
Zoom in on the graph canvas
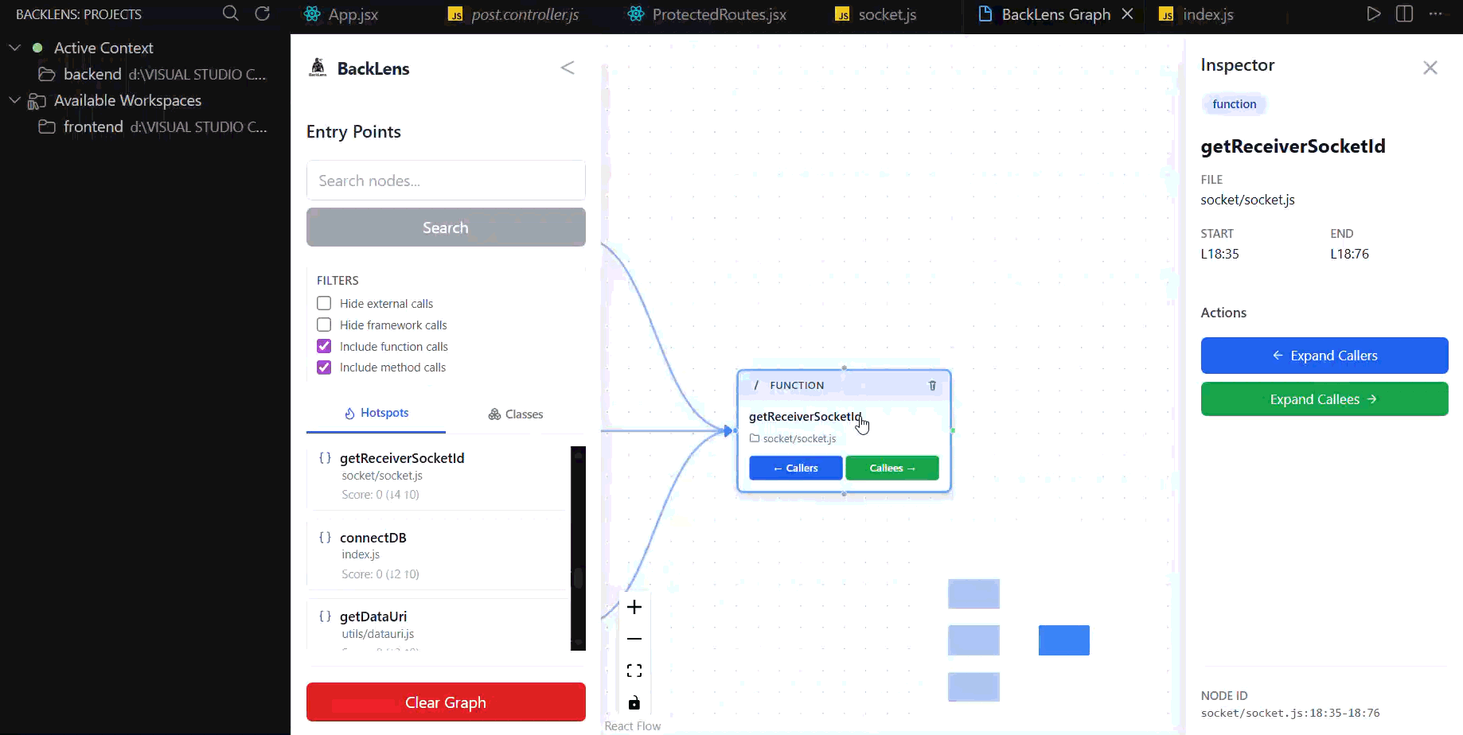click(634, 608)
